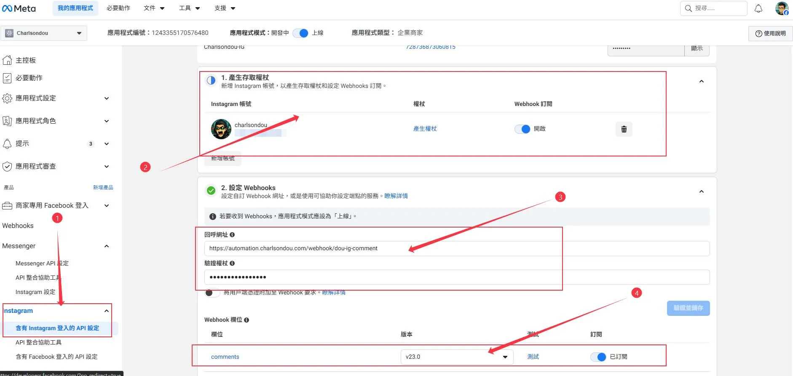This screenshot has height=376, width=793.
Task: Expand 應用程式設定 in the sidebar
Action: coord(107,98)
